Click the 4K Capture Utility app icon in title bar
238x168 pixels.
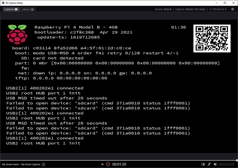point(3,3)
